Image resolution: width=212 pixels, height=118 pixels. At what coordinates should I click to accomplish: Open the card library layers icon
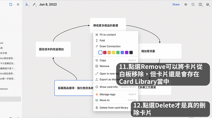pos(208,4)
